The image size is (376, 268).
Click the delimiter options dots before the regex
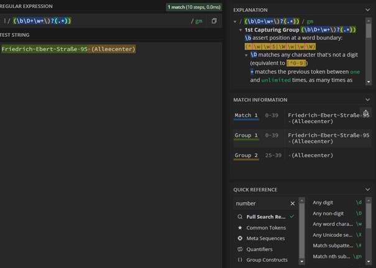click(4, 21)
